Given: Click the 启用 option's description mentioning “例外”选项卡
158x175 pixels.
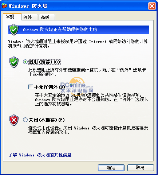Looking at the screenshot, I should pyautogui.click(x=87, y=72).
